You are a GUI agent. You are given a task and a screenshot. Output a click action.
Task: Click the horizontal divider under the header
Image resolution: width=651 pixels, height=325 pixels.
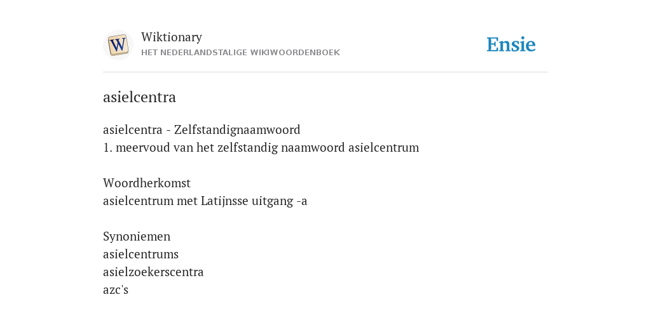point(325,72)
